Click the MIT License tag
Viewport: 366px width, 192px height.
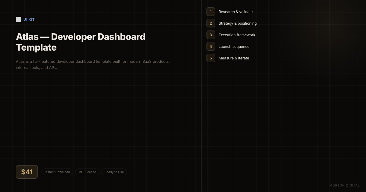(87, 172)
